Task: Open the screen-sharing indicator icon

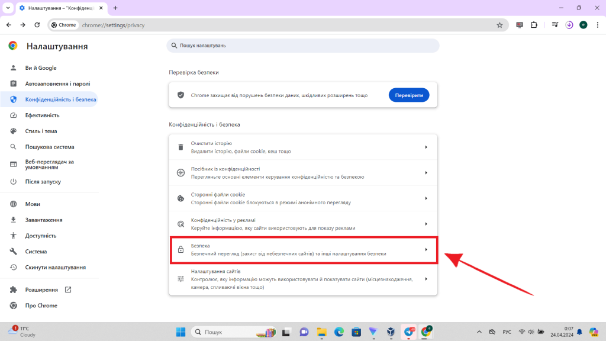Action: click(x=520, y=25)
